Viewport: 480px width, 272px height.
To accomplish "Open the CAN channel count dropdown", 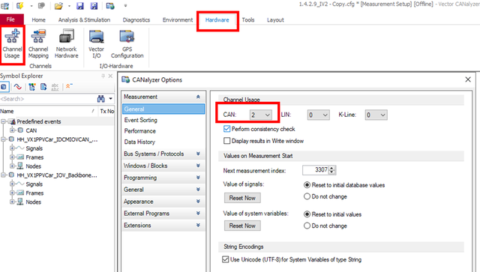I will tap(260, 115).
